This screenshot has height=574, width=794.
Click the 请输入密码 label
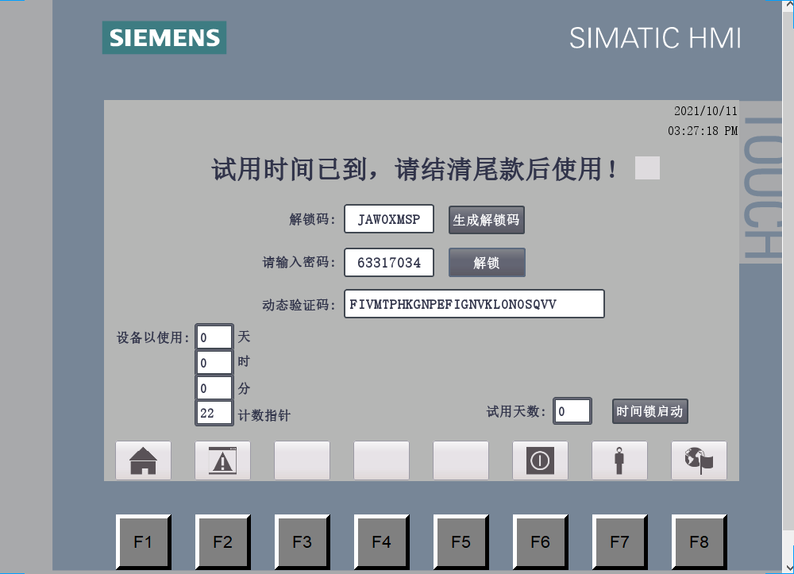(x=299, y=262)
